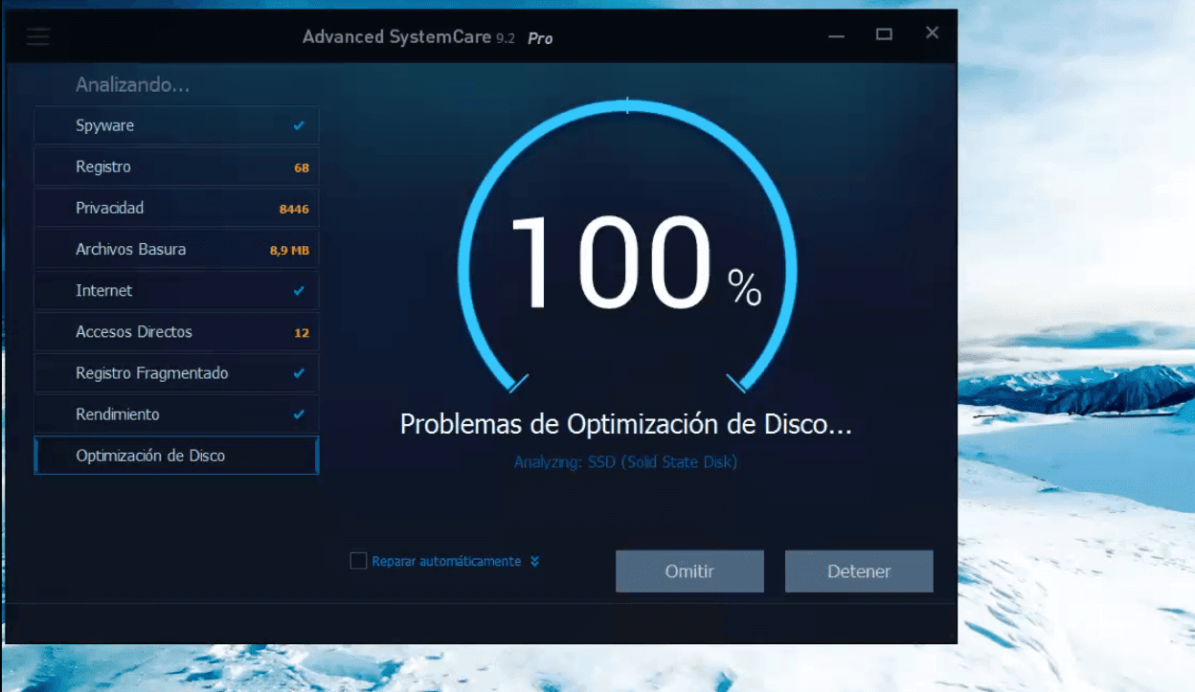This screenshot has width=1195, height=692.
Task: Click the Privacidad count 8446
Action: point(294,209)
